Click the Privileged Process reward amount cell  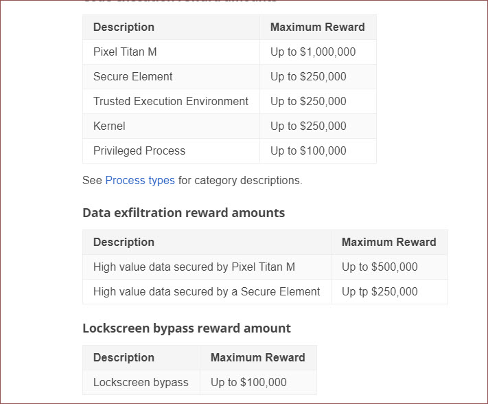[x=308, y=151]
